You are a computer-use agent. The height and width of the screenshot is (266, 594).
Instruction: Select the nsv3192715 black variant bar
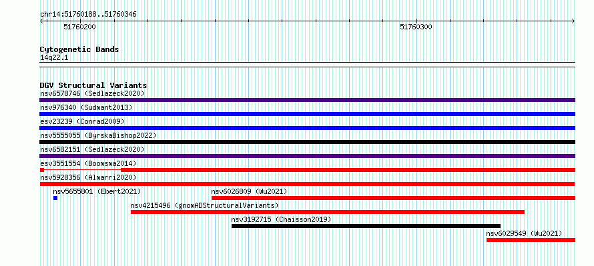pos(366,226)
